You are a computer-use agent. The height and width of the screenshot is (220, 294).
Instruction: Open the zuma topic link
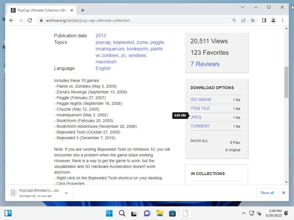pos(142,42)
